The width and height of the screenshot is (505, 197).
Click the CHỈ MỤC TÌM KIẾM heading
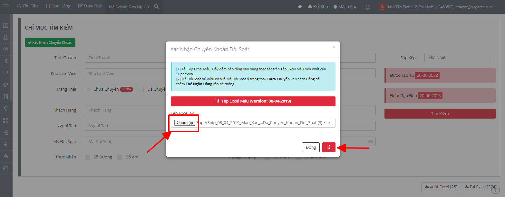coord(49,28)
